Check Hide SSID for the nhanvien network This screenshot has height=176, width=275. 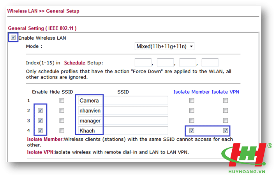62,110
